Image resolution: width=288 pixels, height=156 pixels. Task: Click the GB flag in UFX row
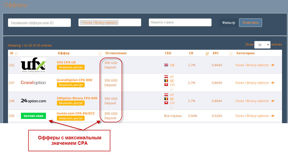pos(166,65)
